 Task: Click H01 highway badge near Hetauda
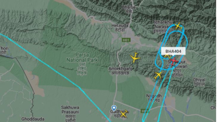pos(126,40)
